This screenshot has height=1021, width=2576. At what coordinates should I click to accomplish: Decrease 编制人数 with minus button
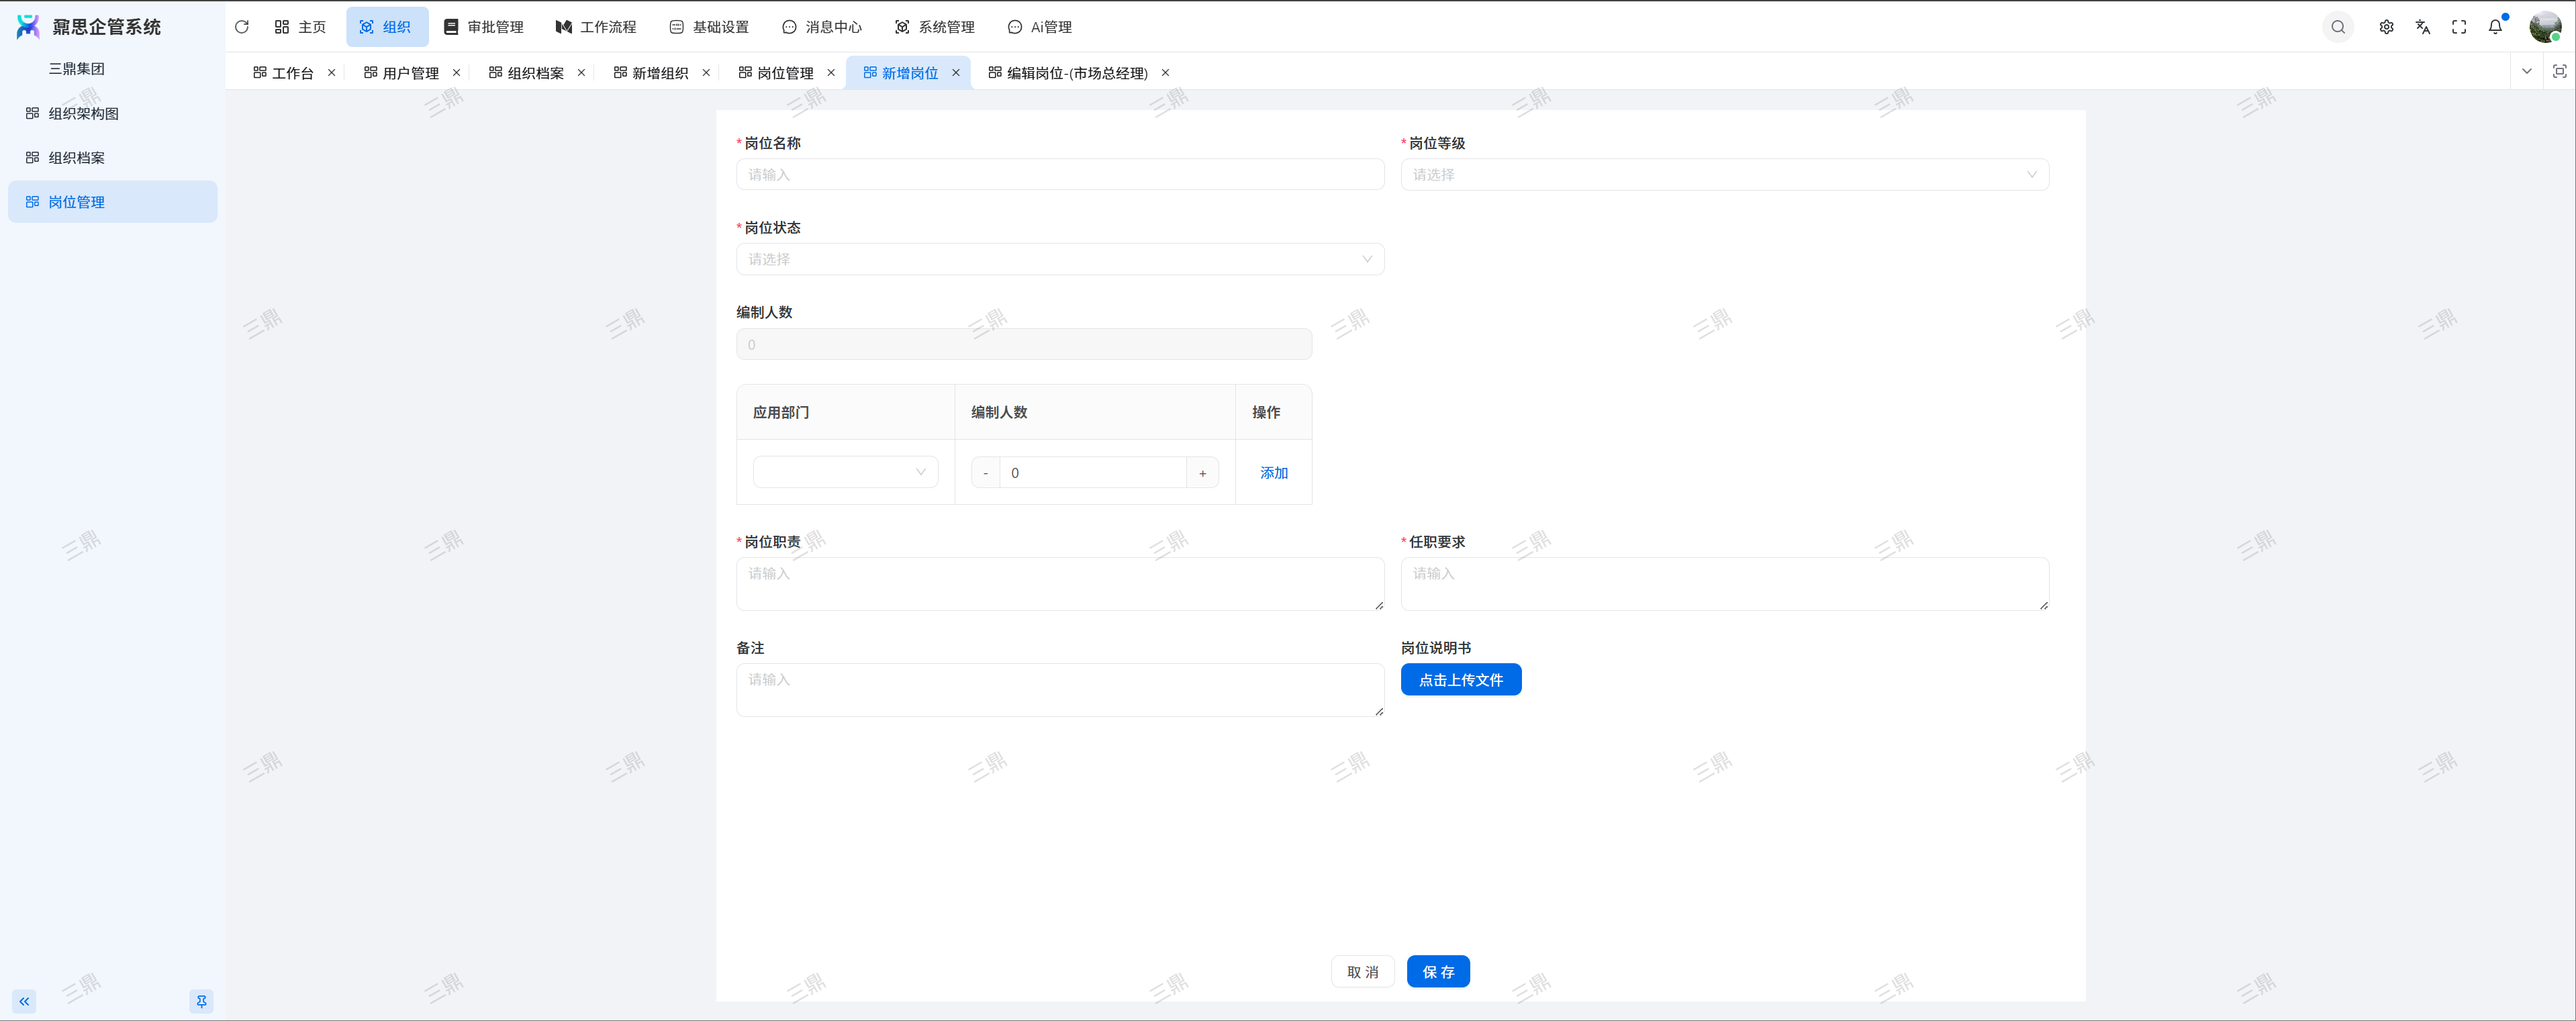coord(985,473)
